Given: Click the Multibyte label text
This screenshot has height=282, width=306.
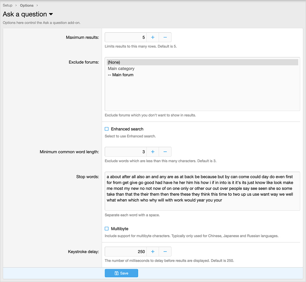Looking at the screenshot, I should pyautogui.click(x=120, y=229).
